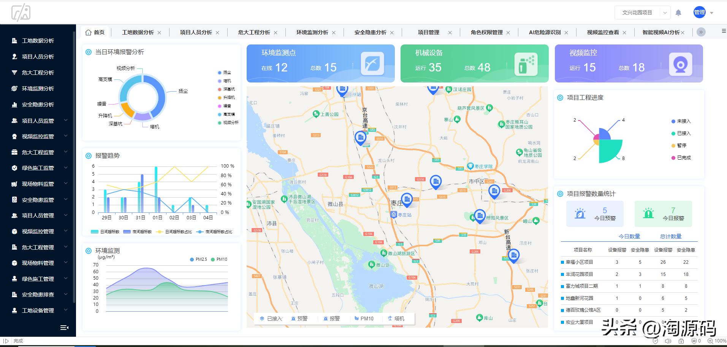Click the notification bell icon
Screen dimensions: 727x347
(679, 13)
